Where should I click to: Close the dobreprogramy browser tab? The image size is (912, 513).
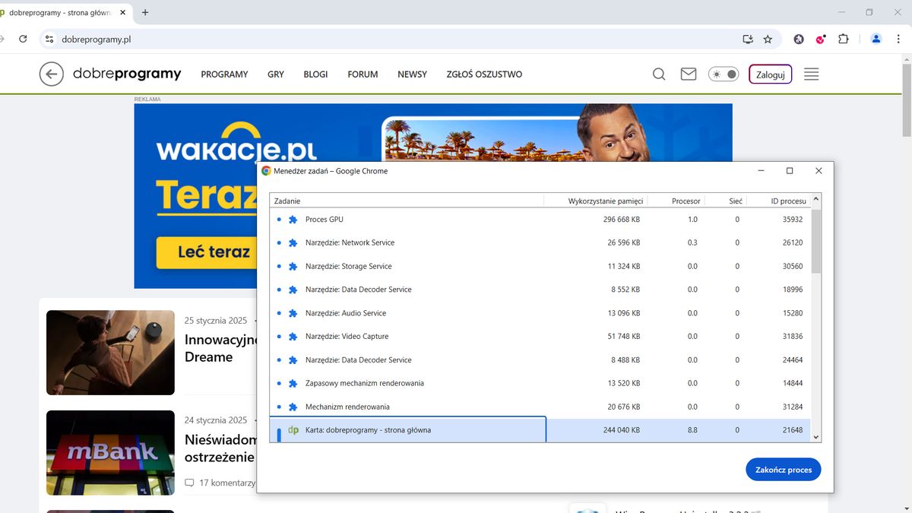click(122, 12)
